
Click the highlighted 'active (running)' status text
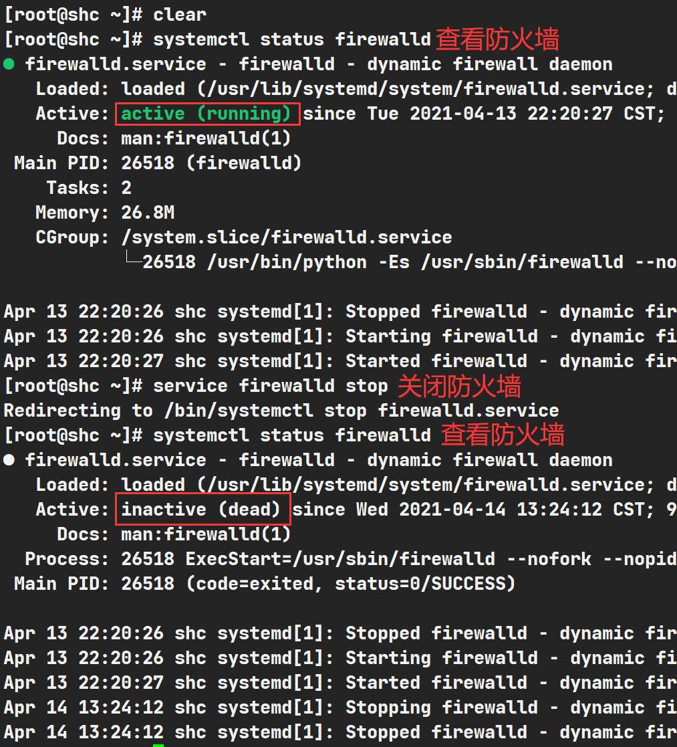206,114
